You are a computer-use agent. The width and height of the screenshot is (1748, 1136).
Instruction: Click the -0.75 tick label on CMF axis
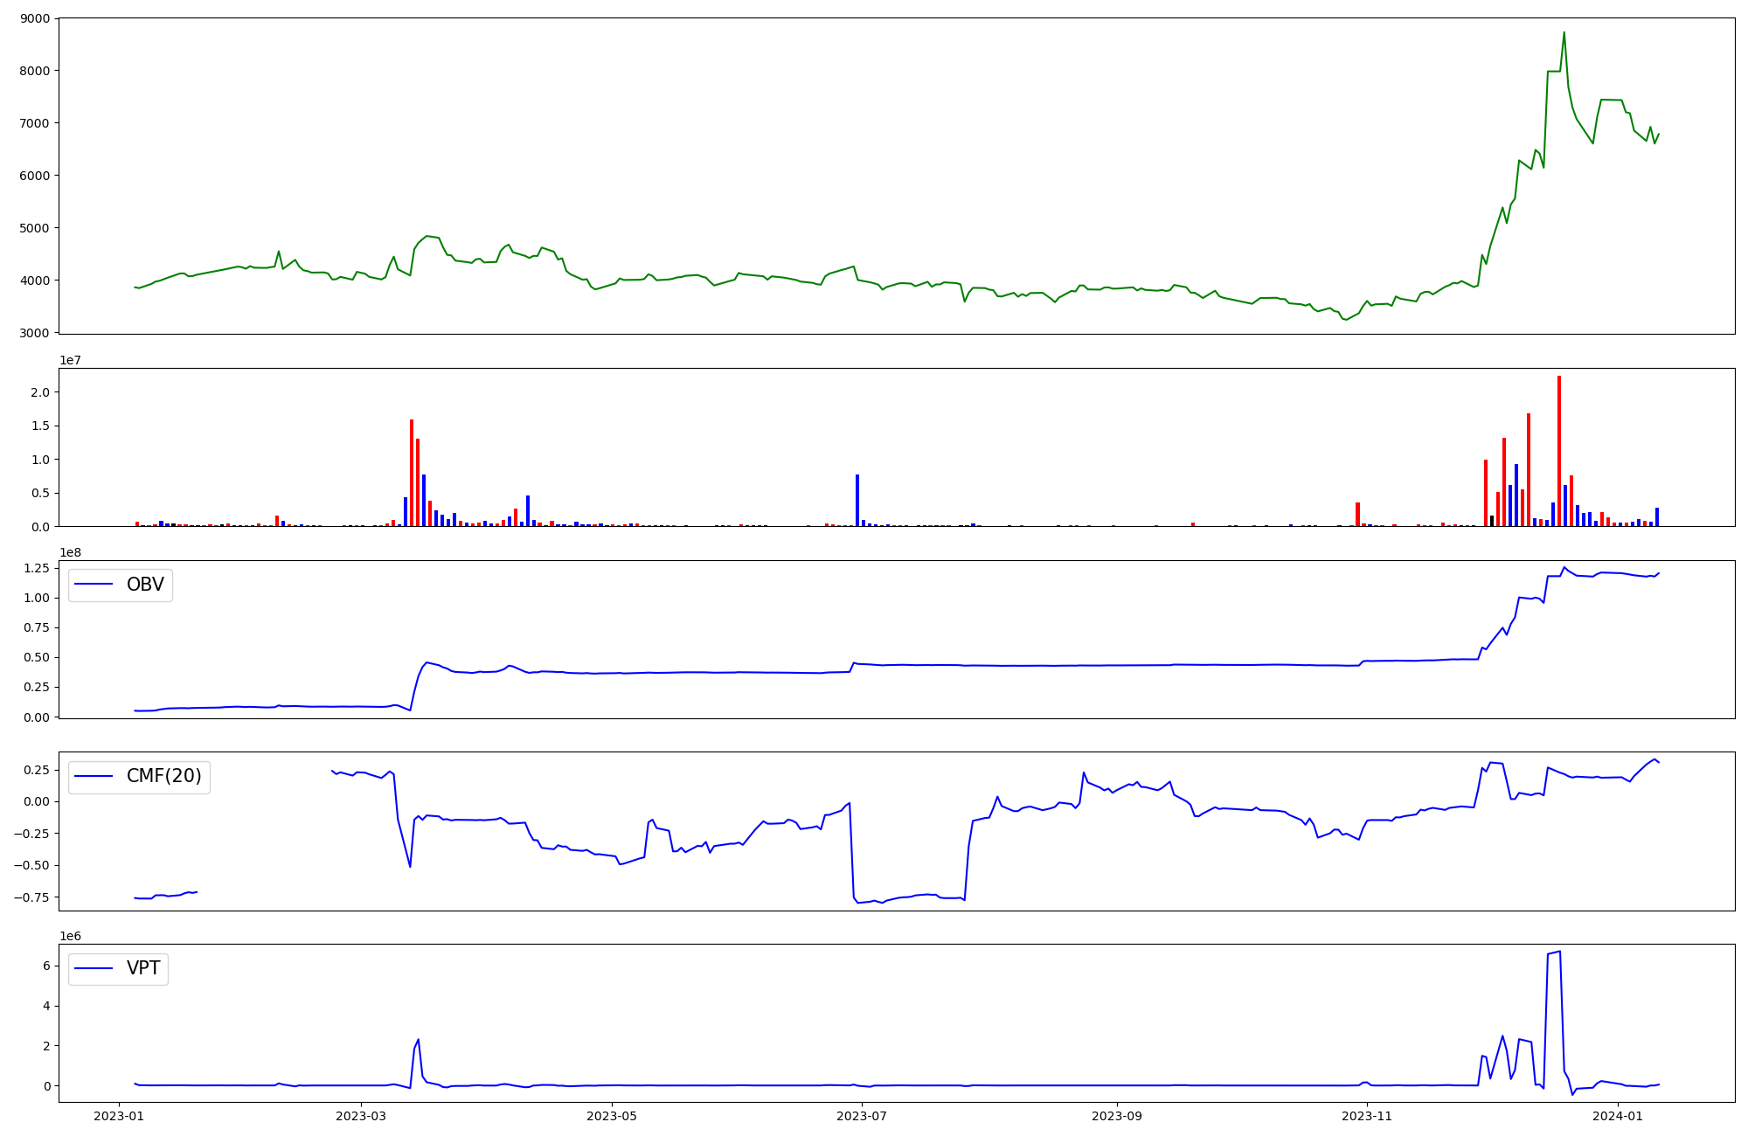(x=30, y=897)
